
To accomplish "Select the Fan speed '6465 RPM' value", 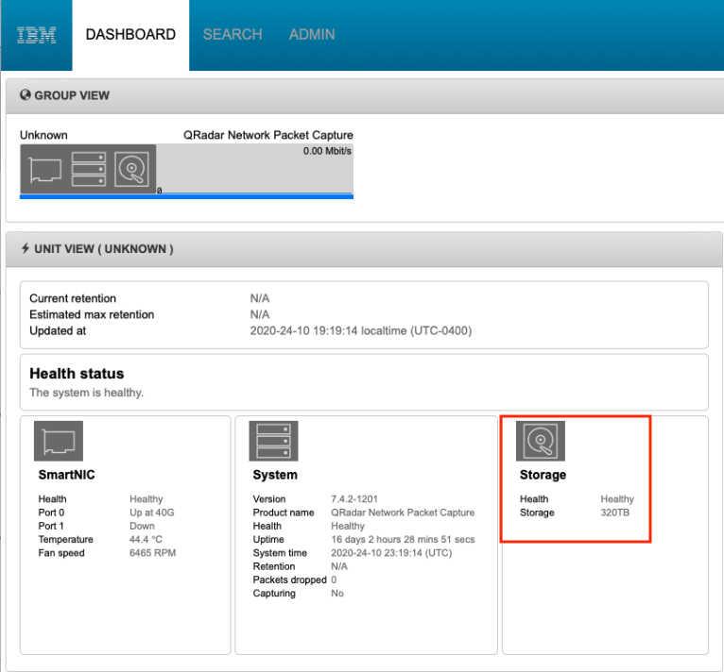I will (x=152, y=552).
